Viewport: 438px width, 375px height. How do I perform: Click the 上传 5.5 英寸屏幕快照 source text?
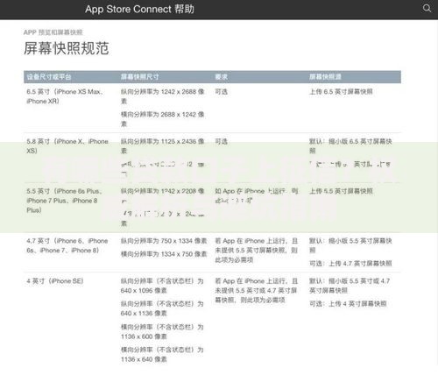coord(341,191)
